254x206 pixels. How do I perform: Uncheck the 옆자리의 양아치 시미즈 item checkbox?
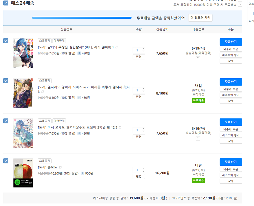tap(6, 81)
